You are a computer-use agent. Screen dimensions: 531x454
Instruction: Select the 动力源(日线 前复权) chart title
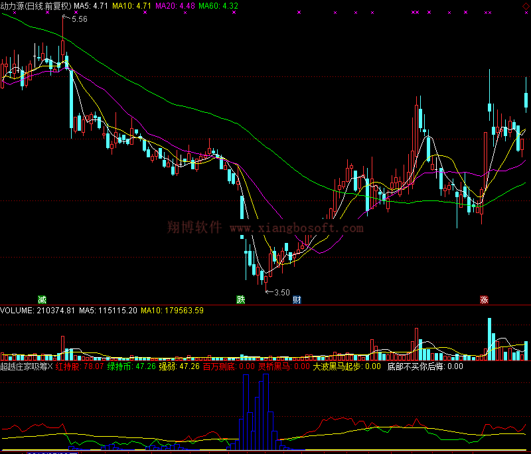point(35,5)
